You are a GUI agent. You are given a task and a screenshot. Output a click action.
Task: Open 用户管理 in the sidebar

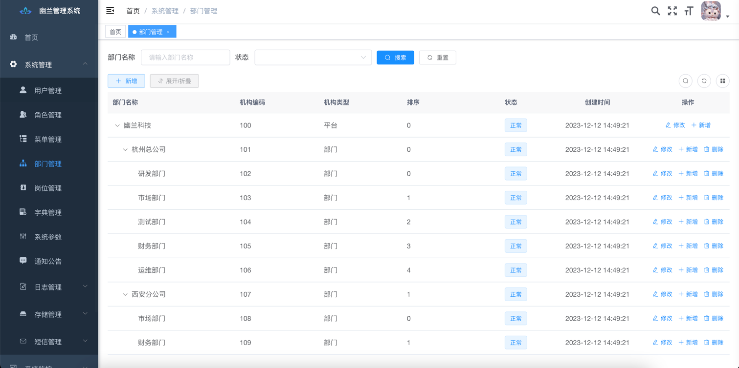tap(49, 90)
